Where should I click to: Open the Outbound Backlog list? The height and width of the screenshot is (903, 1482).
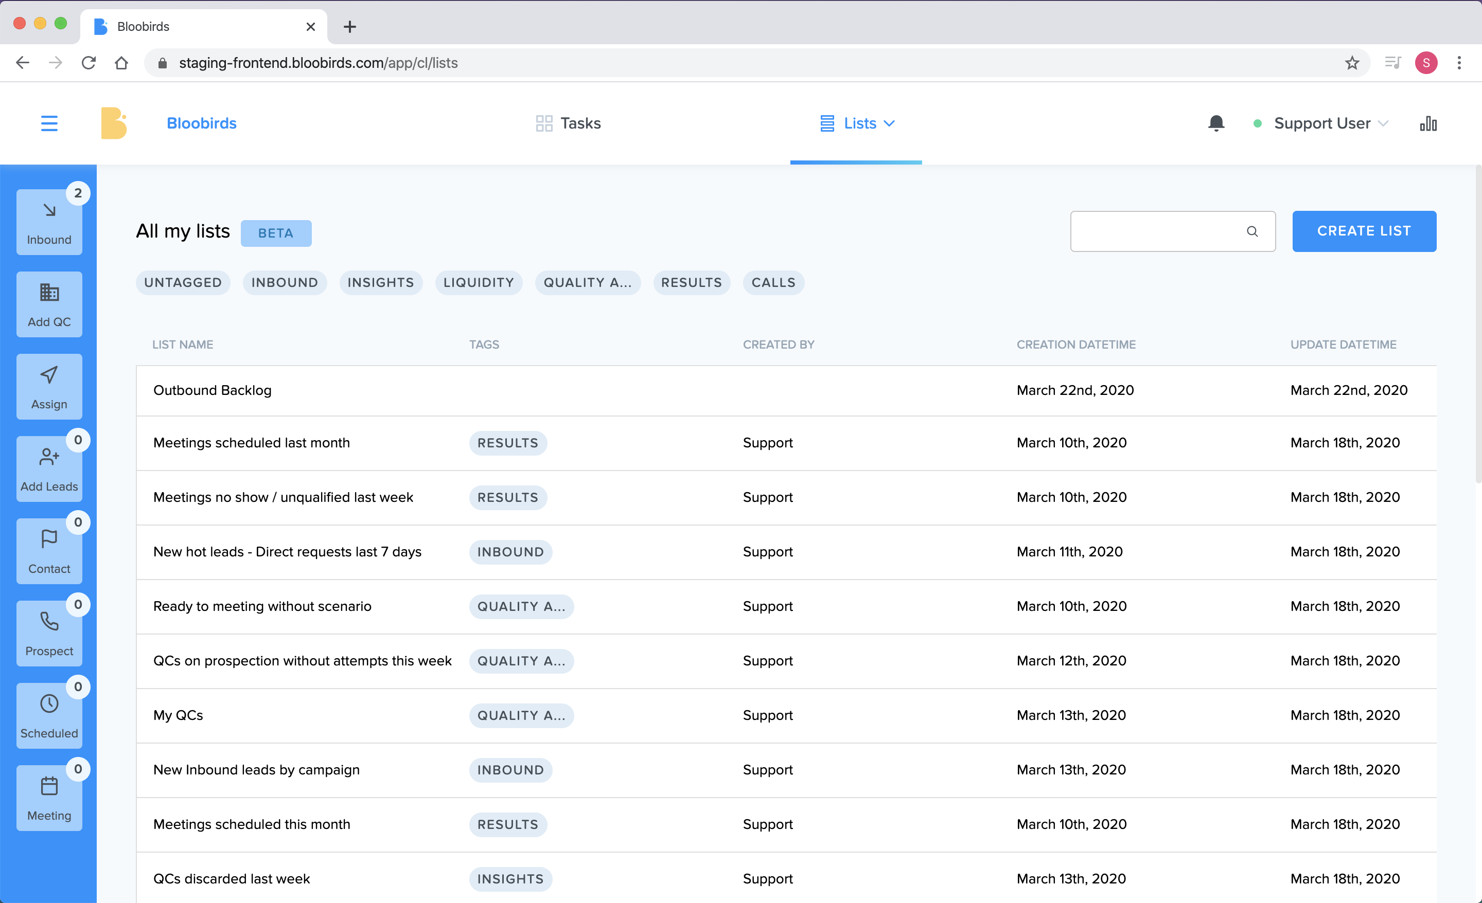click(213, 390)
